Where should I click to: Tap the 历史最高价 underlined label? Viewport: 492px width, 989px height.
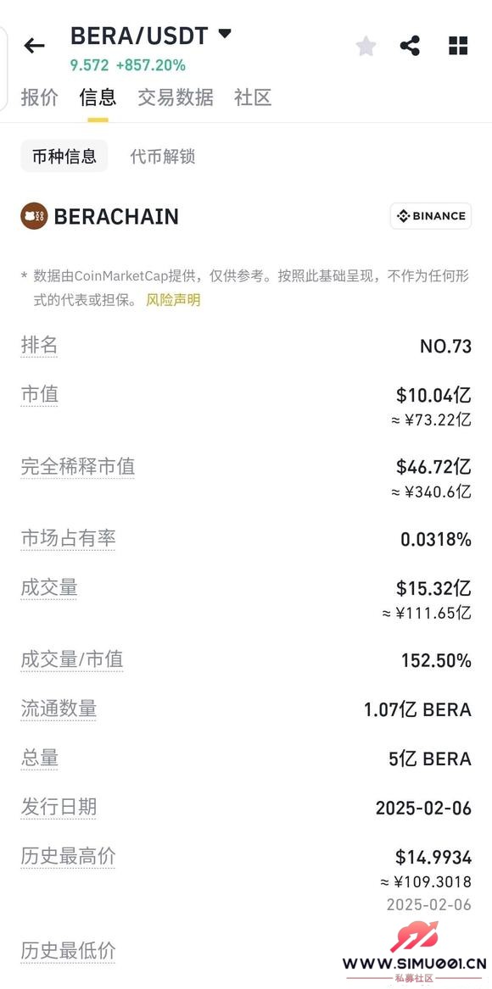(68, 857)
